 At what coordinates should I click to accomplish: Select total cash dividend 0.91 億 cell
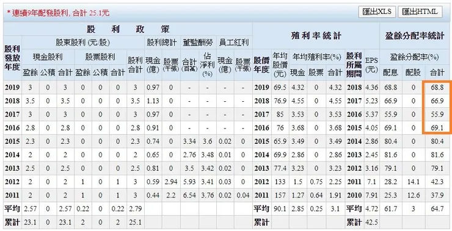153,128
